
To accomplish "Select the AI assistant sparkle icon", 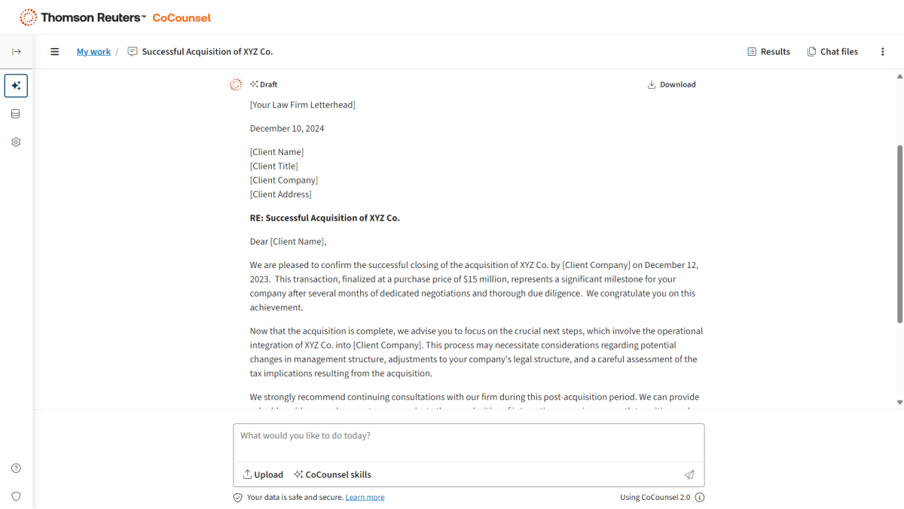I will click(16, 86).
